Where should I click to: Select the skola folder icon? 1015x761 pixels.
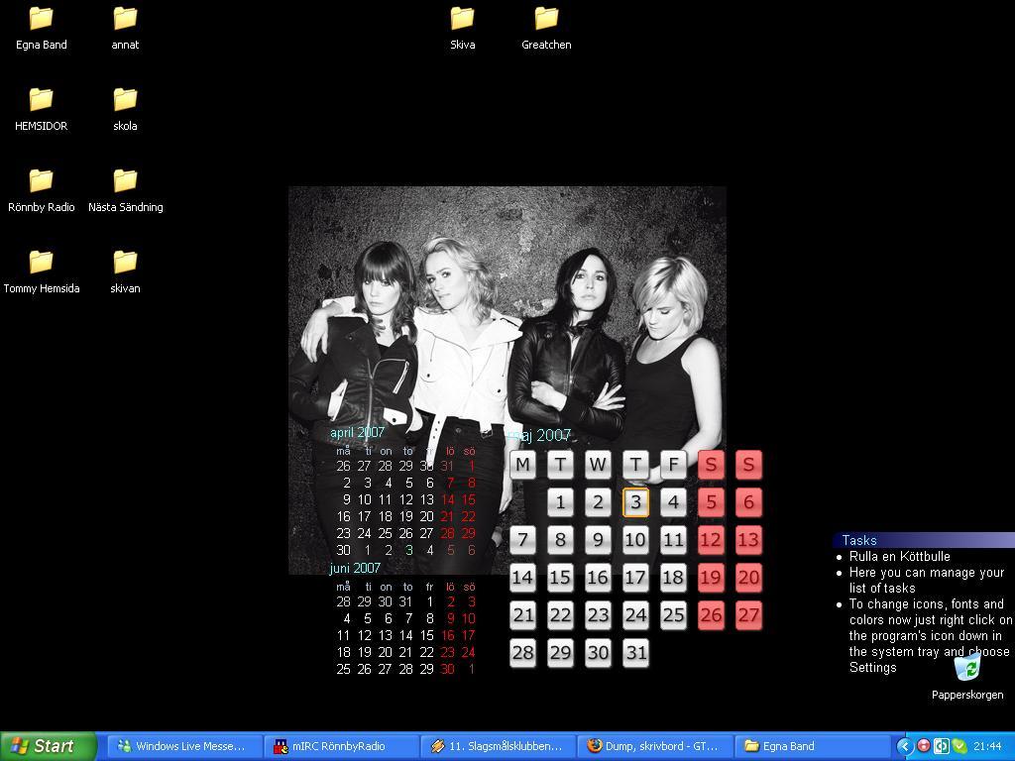point(125,100)
